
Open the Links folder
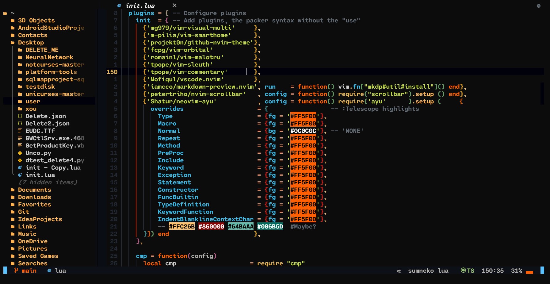click(27, 227)
